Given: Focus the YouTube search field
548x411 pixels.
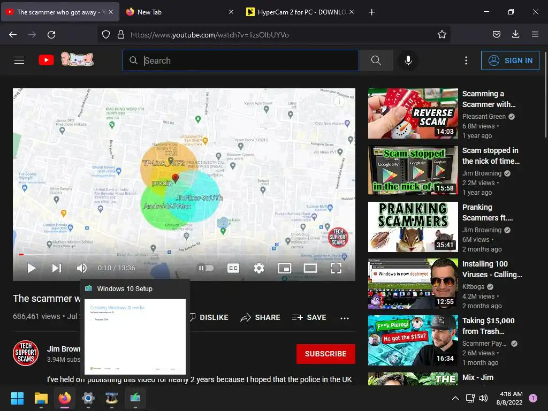Looking at the screenshot, I should [241, 60].
